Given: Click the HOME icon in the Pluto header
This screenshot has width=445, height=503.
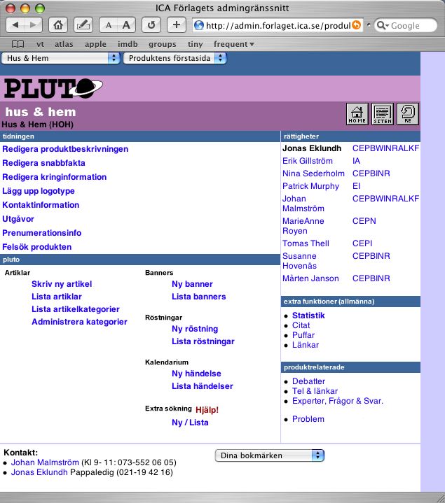Looking at the screenshot, I should [x=357, y=114].
